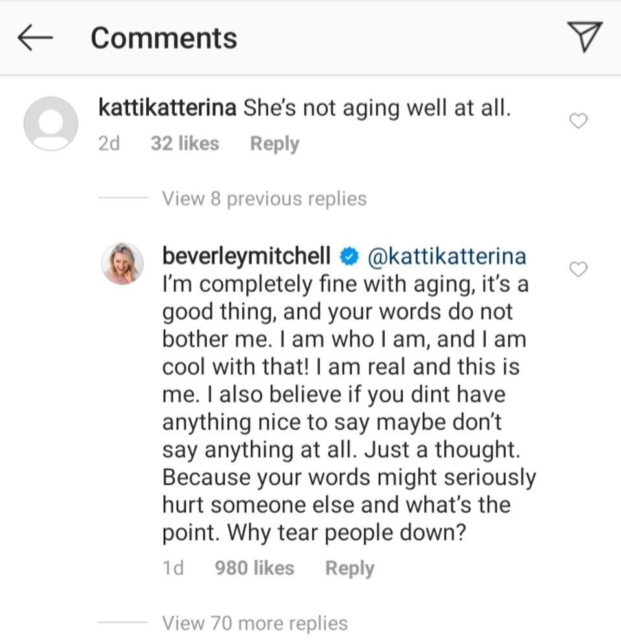Reply to kattikatterina's comment
This screenshot has height=643, width=621.
pos(275,144)
